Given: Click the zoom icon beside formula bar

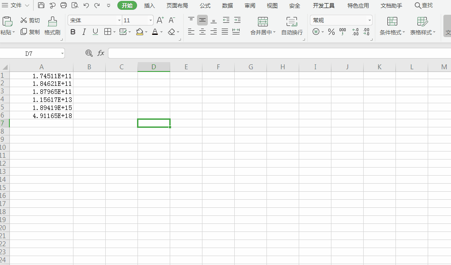Looking at the screenshot, I should click(89, 53).
